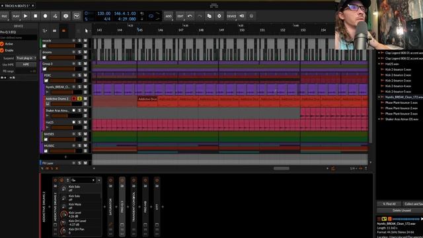The width and height of the screenshot is (423, 238).
Task: Click the duplicate/copy icon in top toolbar
Action: click(210, 16)
